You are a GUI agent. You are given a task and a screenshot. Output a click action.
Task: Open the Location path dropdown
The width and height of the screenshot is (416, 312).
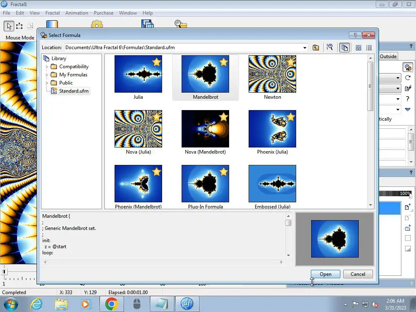[305, 48]
